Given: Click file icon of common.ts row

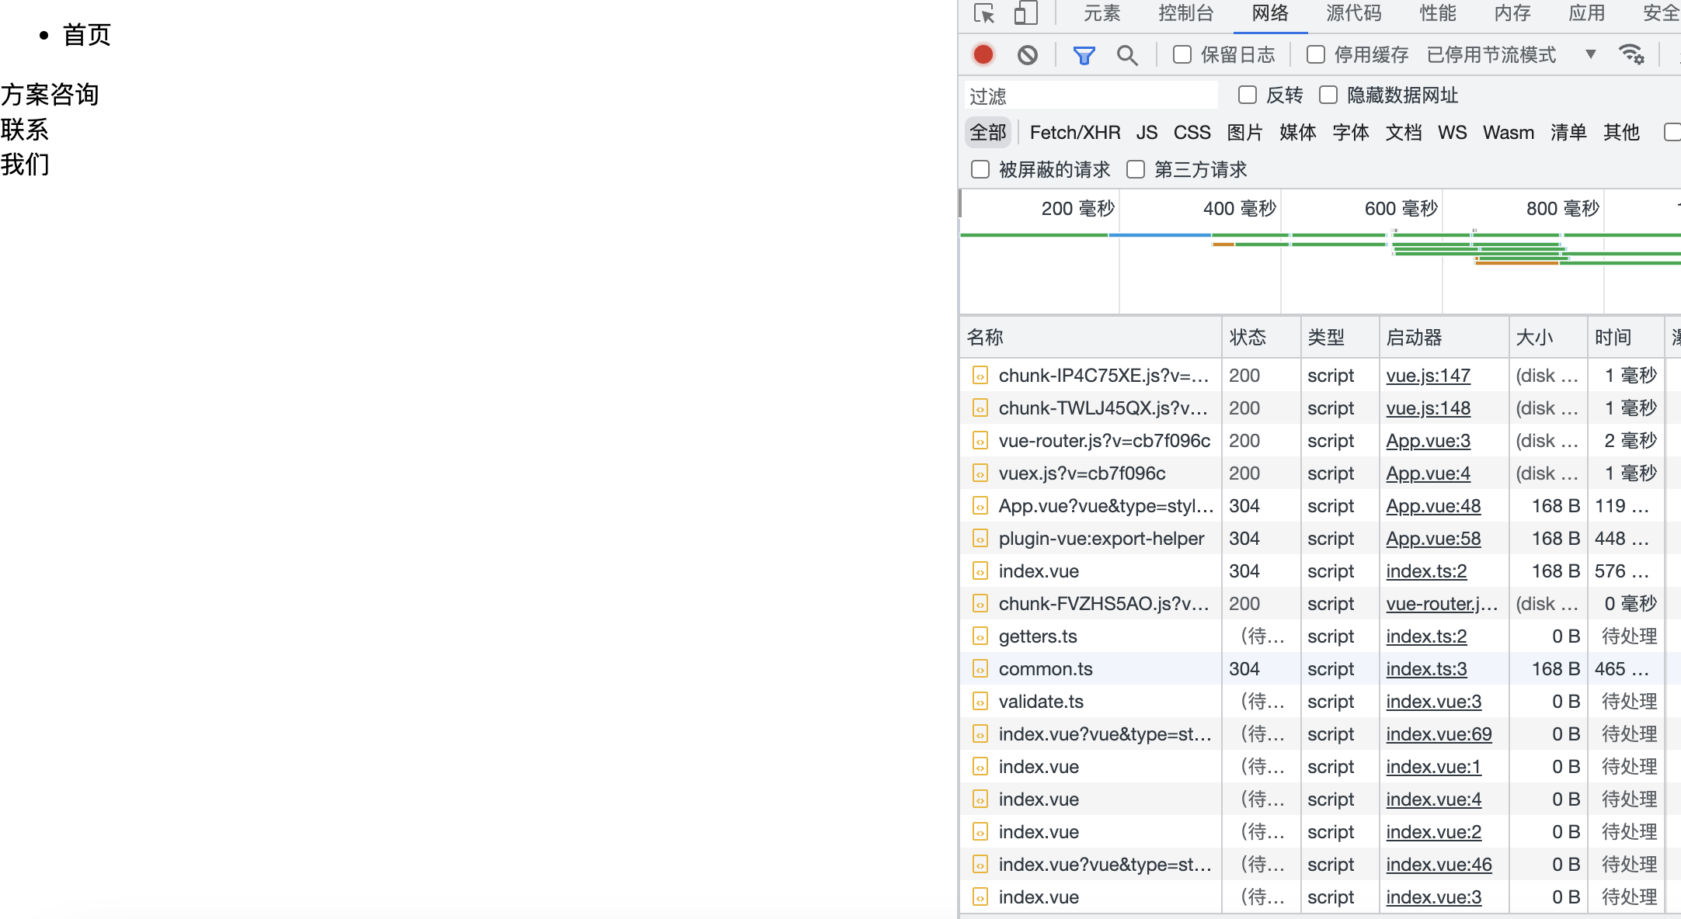Looking at the screenshot, I should point(980,669).
